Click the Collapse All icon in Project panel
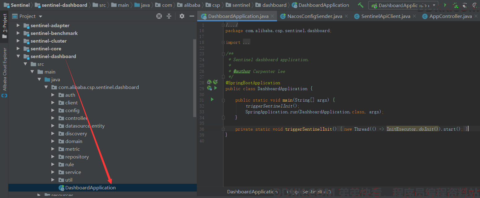Screen dimensions: 480x198 (169, 16)
